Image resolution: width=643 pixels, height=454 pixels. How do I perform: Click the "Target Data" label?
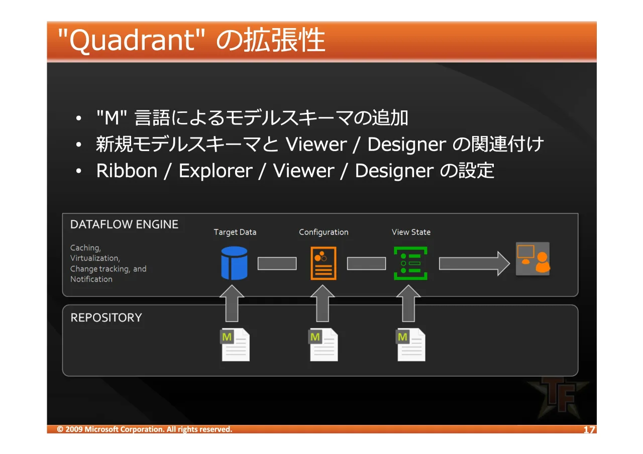pyautogui.click(x=235, y=232)
